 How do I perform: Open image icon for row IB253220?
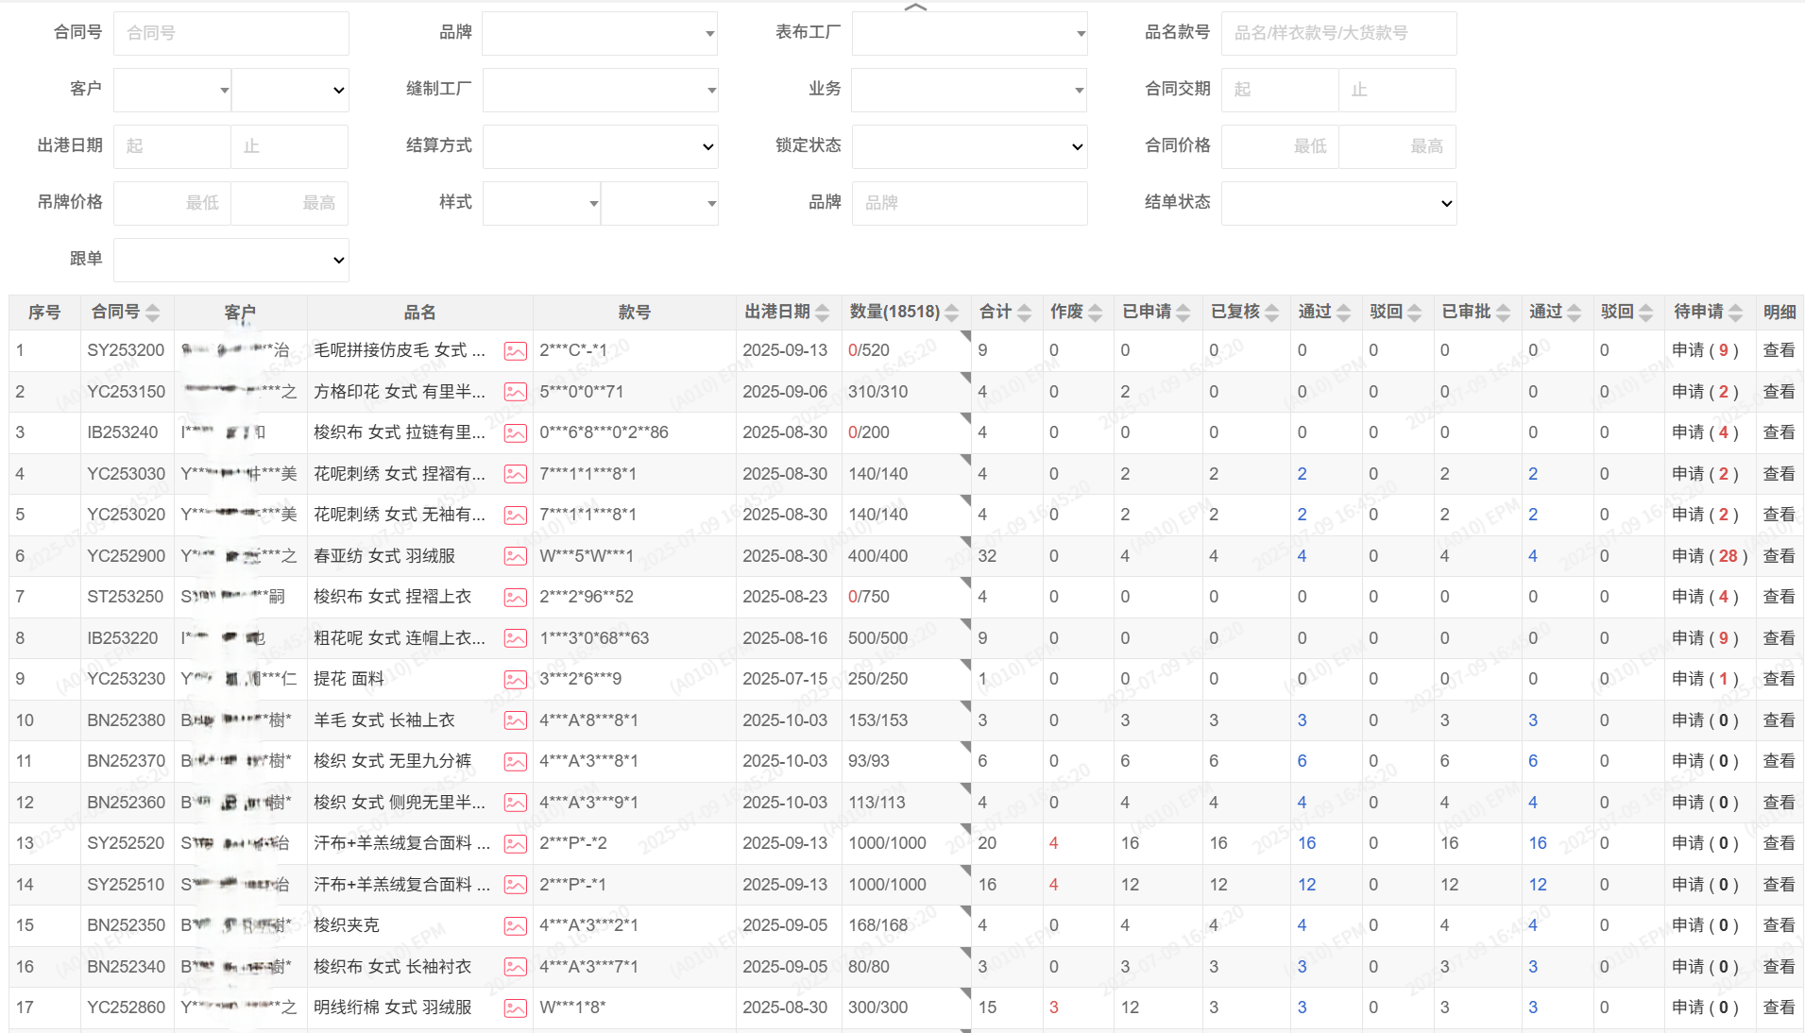pyautogui.click(x=515, y=638)
